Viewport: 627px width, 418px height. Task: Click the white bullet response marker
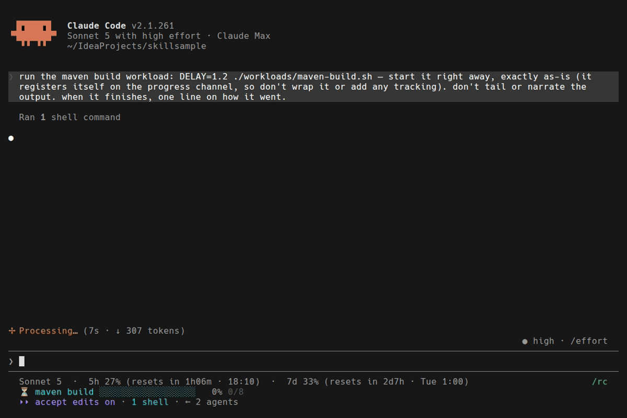(11, 138)
